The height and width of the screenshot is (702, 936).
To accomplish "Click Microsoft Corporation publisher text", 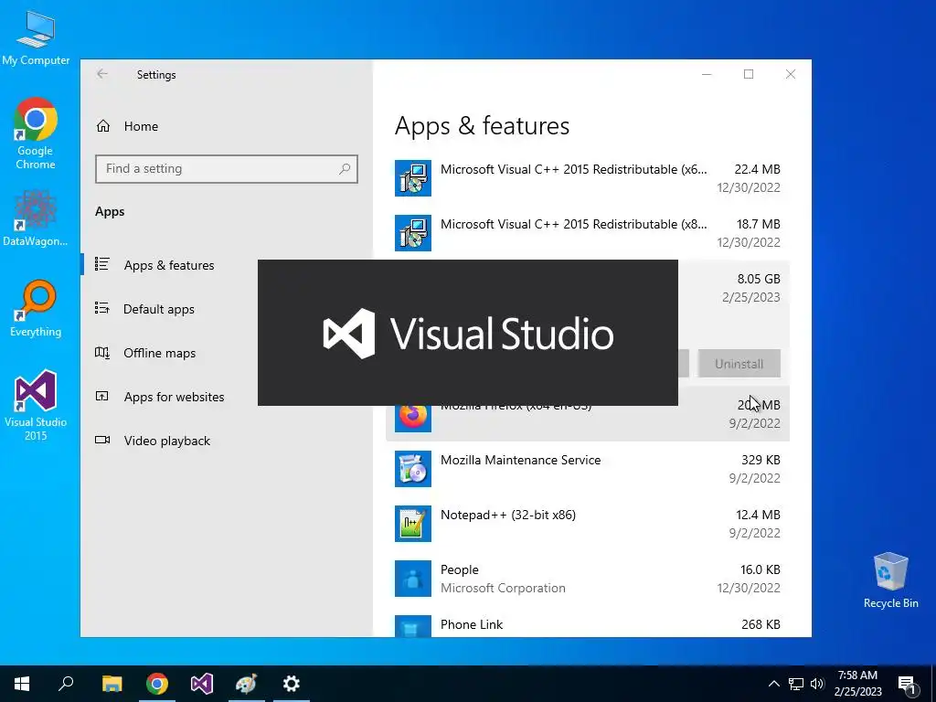I will [x=503, y=588].
